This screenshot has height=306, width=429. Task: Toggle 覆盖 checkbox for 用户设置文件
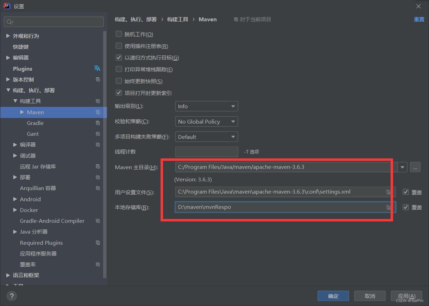406,192
